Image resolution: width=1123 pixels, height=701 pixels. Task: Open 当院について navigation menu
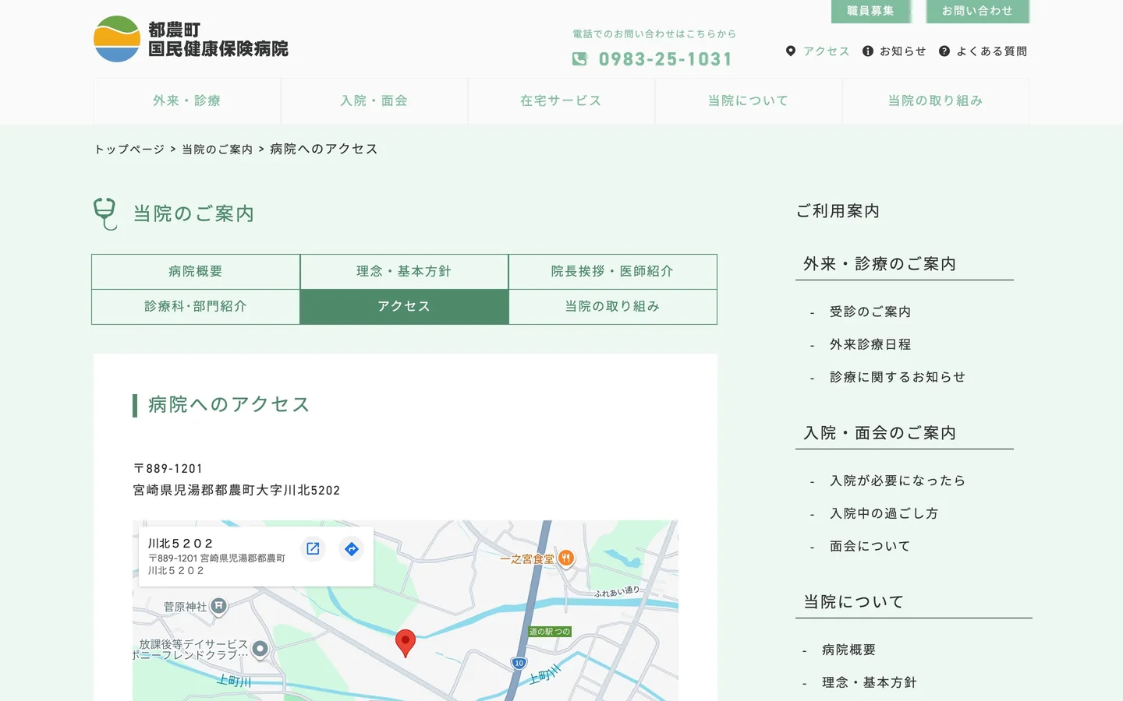pos(749,101)
